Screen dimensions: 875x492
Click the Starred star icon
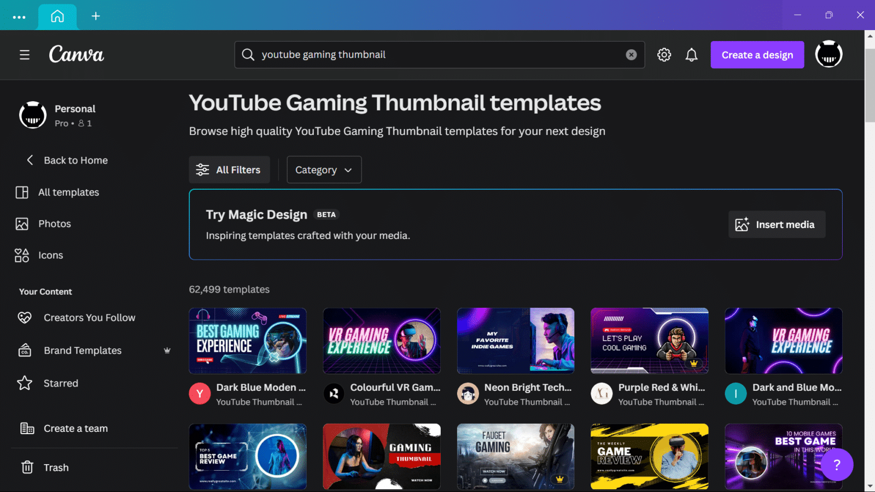pos(25,383)
